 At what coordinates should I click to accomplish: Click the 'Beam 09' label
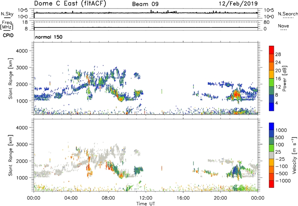(x=145, y=4)
